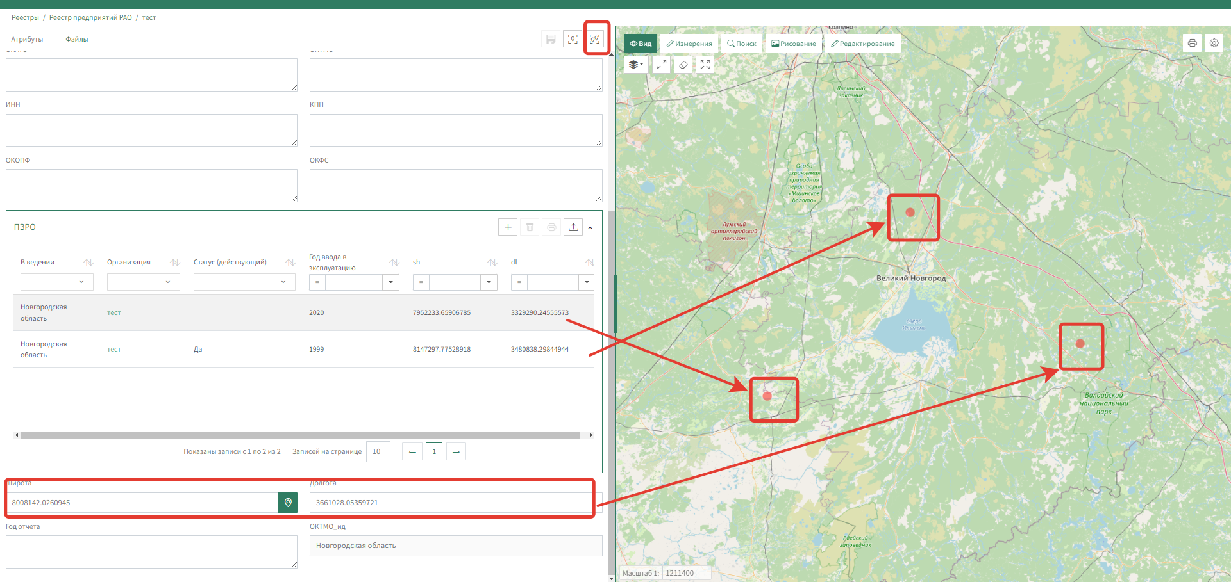Go to next page of ПЗРО table
This screenshot has width=1231, height=582.
(x=456, y=452)
